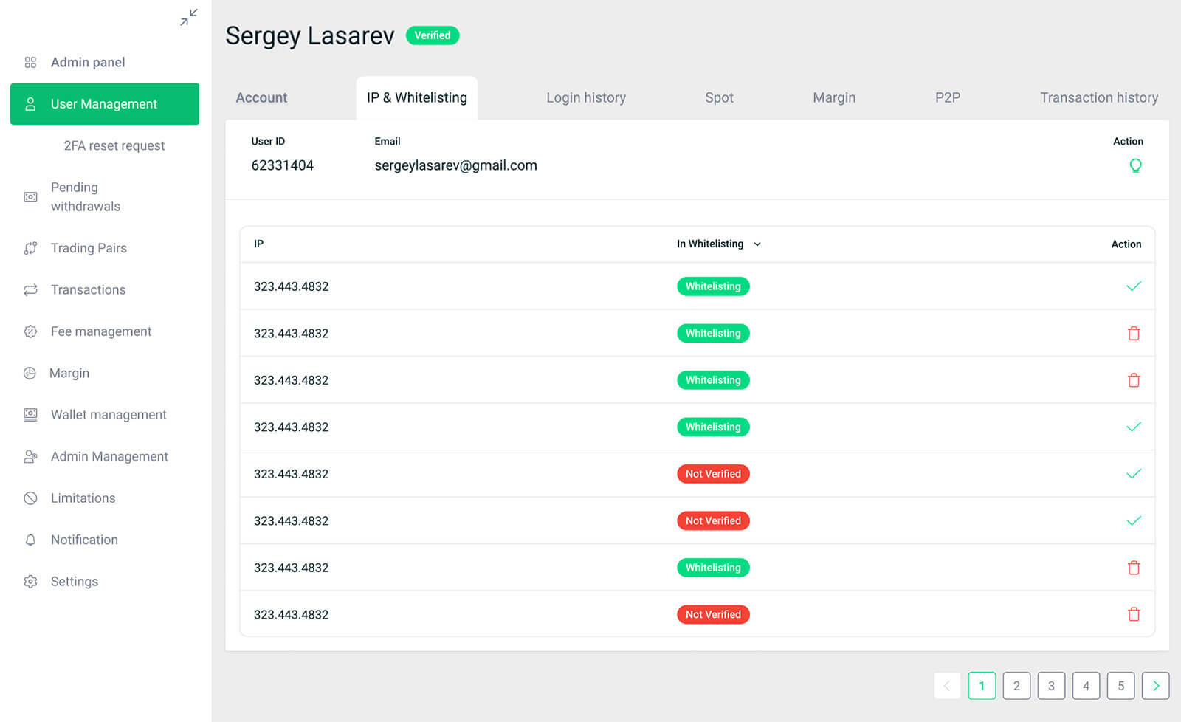Switch to the Login history tab

point(585,97)
